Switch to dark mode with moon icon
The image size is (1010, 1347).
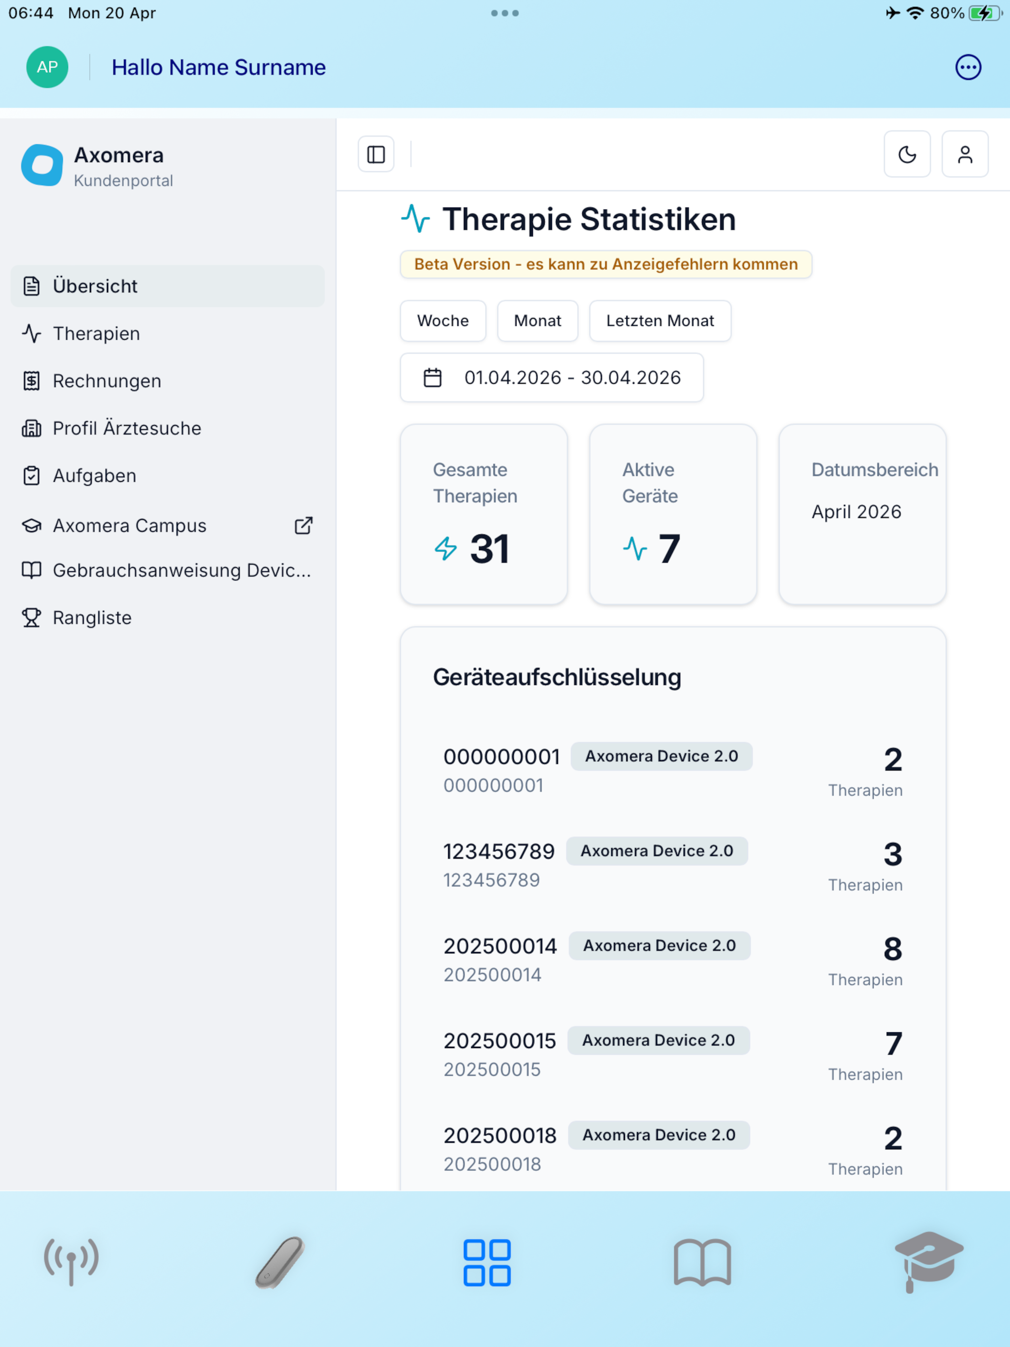point(906,155)
